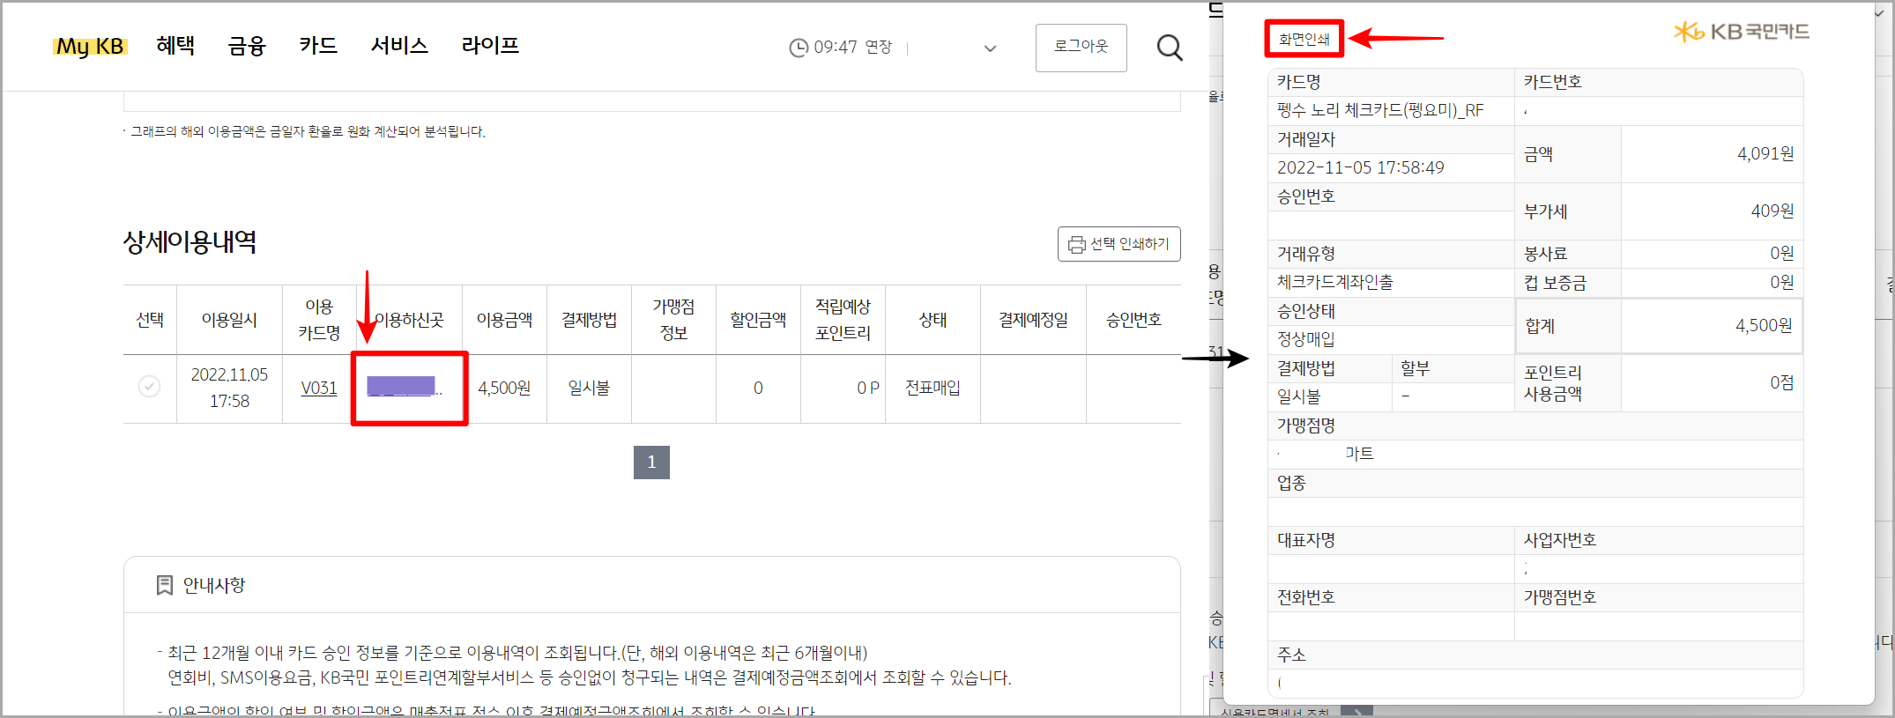
Task: Open search with the magnifier icon
Action: 1170,48
